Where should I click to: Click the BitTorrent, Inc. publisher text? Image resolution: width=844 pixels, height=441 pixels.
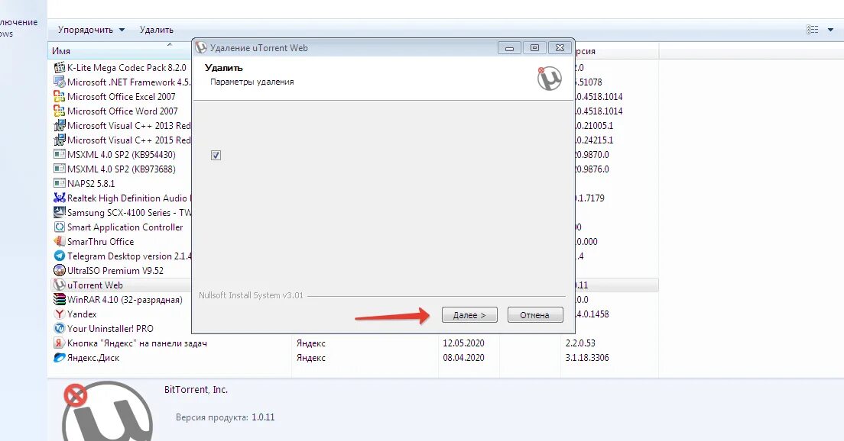pyautogui.click(x=196, y=390)
